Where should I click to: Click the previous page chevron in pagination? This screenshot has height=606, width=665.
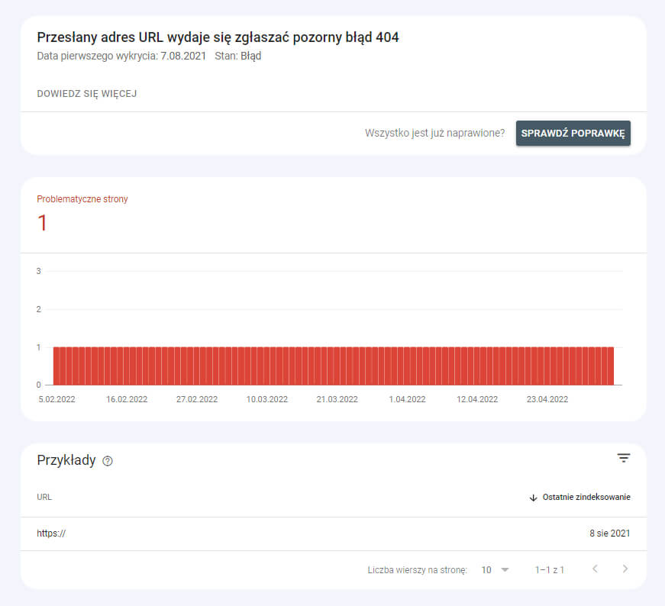coord(595,569)
